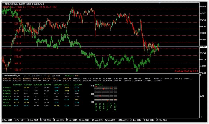Click the red AUDUSD marker in the correlation graph
This screenshot has width=209, height=124.
coord(97,87)
